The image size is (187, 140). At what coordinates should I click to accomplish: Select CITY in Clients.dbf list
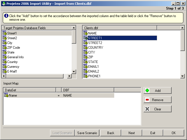92,52
